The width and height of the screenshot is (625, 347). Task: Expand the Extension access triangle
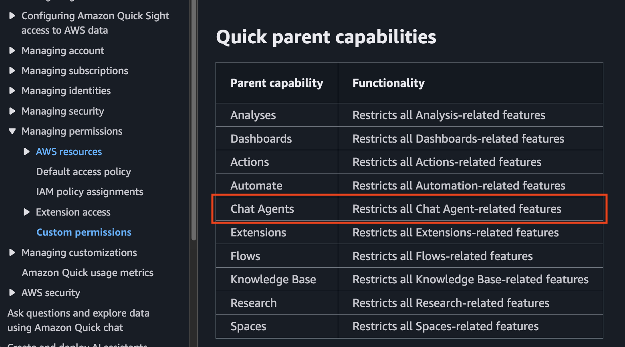point(26,212)
